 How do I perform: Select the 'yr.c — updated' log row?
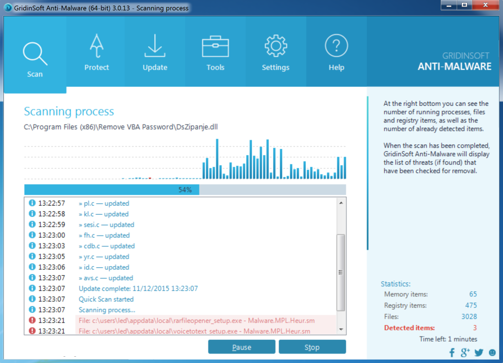(181, 256)
